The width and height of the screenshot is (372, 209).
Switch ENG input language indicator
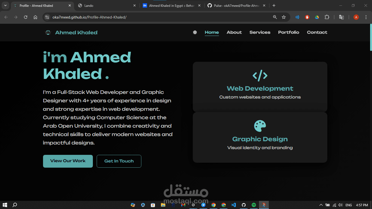349,205
